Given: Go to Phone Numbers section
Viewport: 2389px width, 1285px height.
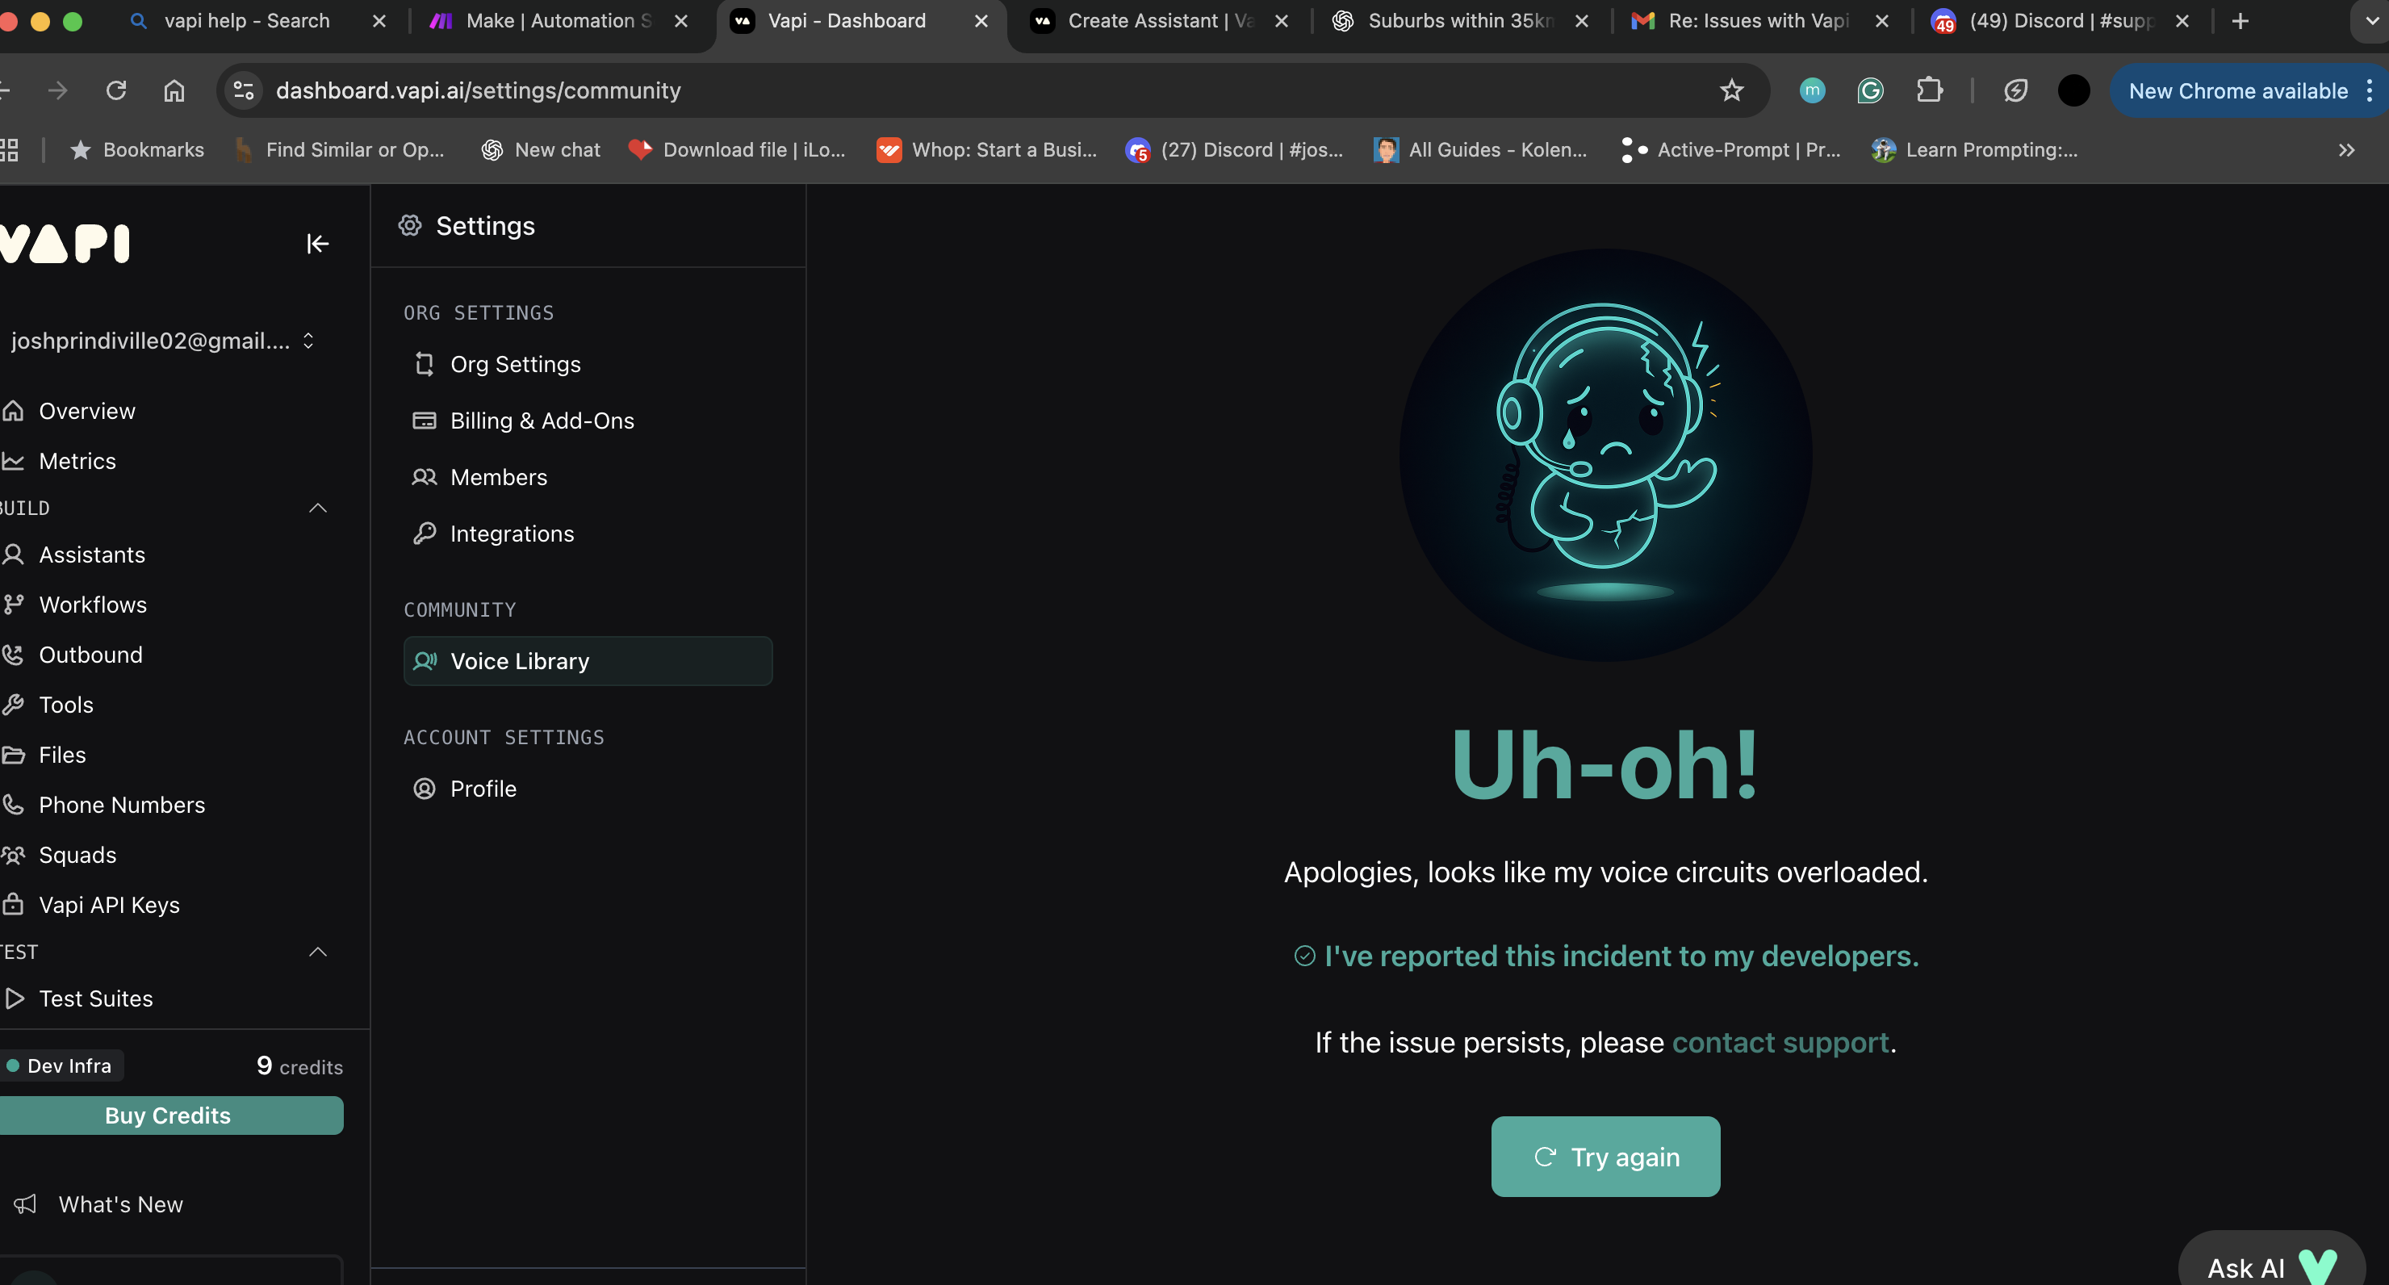Looking at the screenshot, I should tap(122, 805).
